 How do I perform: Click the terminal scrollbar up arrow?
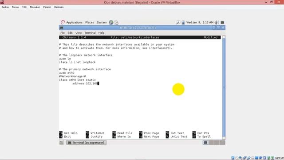224,37
